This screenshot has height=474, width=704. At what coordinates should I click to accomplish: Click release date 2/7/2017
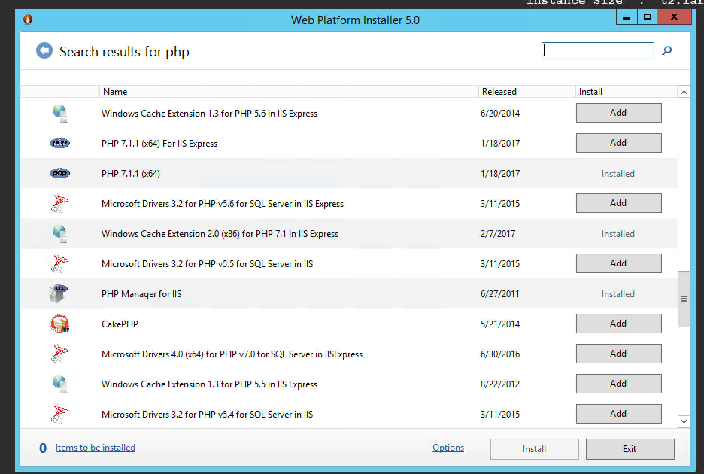(x=498, y=234)
